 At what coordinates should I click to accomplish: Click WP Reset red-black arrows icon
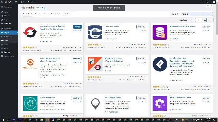(x=30, y=33)
